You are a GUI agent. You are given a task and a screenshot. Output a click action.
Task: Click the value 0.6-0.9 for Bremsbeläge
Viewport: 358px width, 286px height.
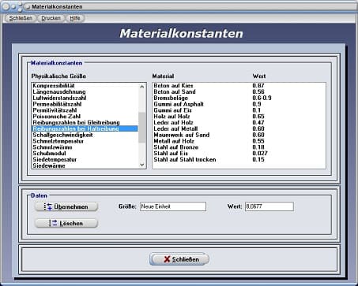click(262, 98)
